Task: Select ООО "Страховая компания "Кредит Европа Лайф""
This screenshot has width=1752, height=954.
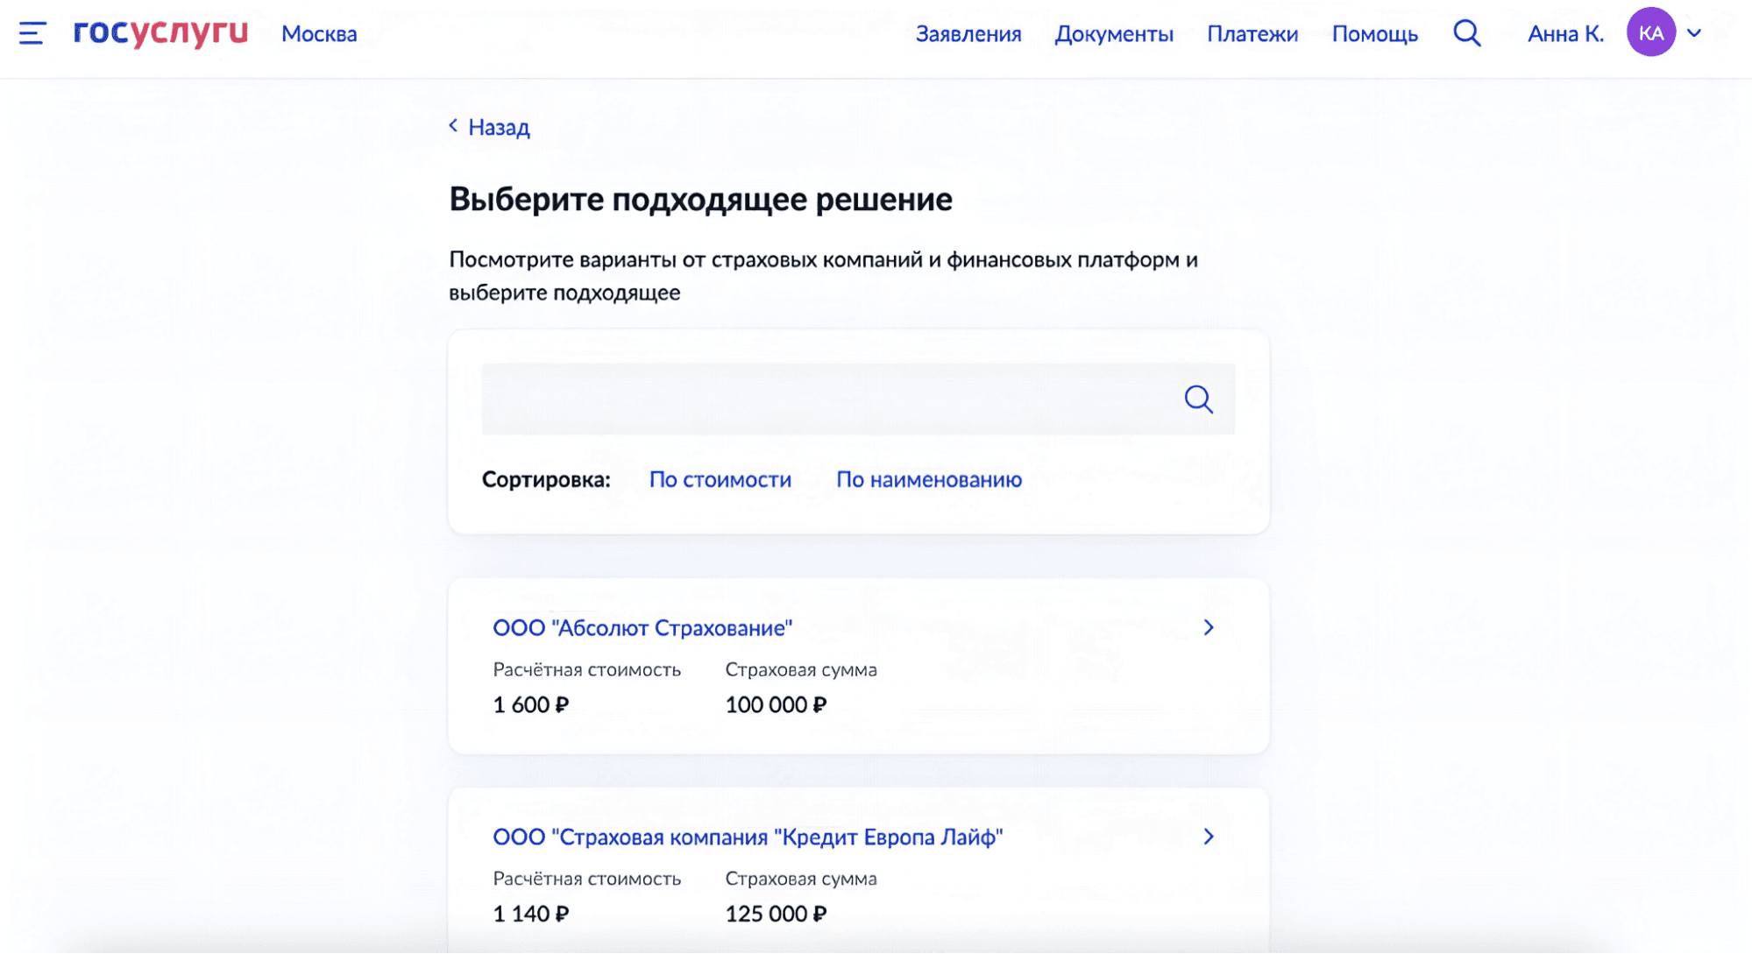Action: point(748,837)
